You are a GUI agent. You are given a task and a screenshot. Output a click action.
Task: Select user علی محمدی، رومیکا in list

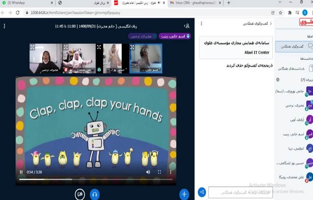pyautogui.click(x=294, y=177)
